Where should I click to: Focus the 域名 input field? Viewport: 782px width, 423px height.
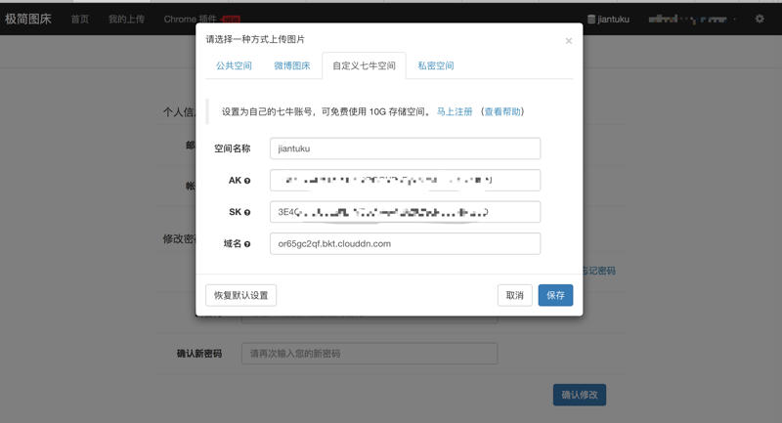405,243
